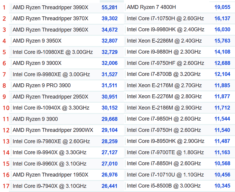Screen dimensions: 235x192
Task: Open Intel Core i9-7940X @ 3.10GHz
Action: click(49, 186)
